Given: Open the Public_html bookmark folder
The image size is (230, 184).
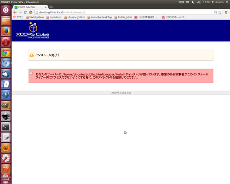Looking at the screenshot, I should click(x=123, y=17).
